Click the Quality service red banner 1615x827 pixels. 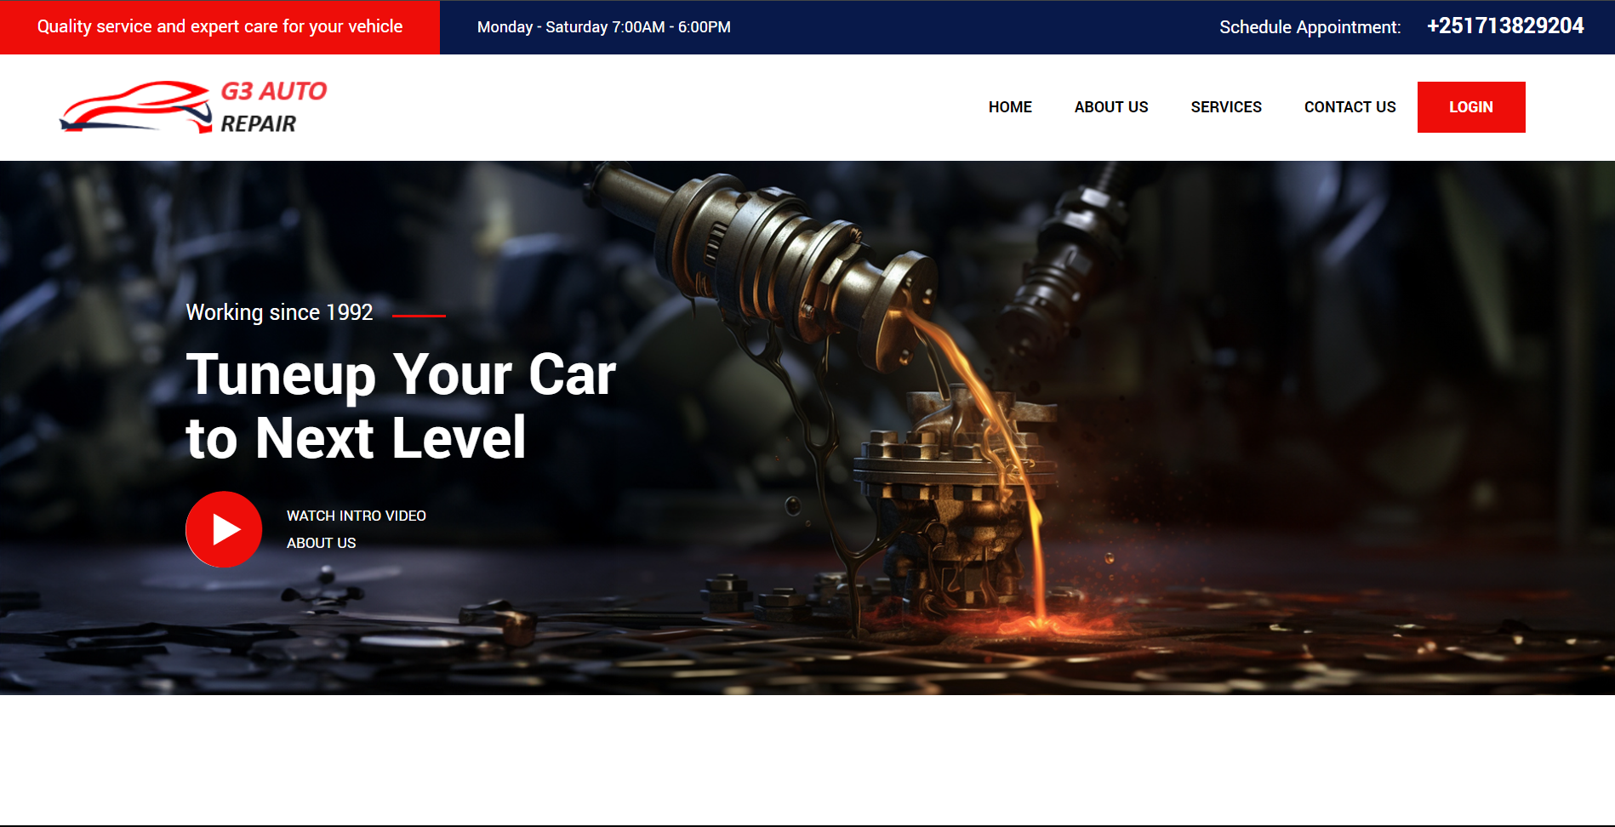point(220,27)
